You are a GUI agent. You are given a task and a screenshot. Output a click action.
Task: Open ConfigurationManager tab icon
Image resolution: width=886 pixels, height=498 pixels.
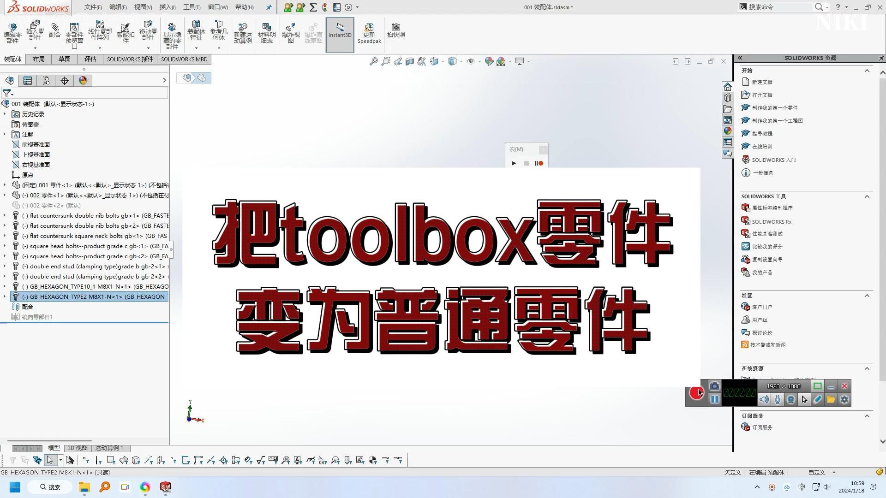[x=46, y=81]
